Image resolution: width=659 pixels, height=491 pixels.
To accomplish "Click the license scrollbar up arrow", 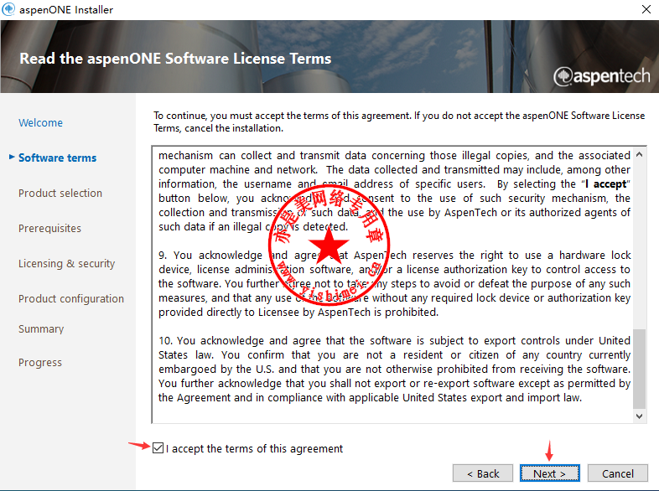I will 639,154.
